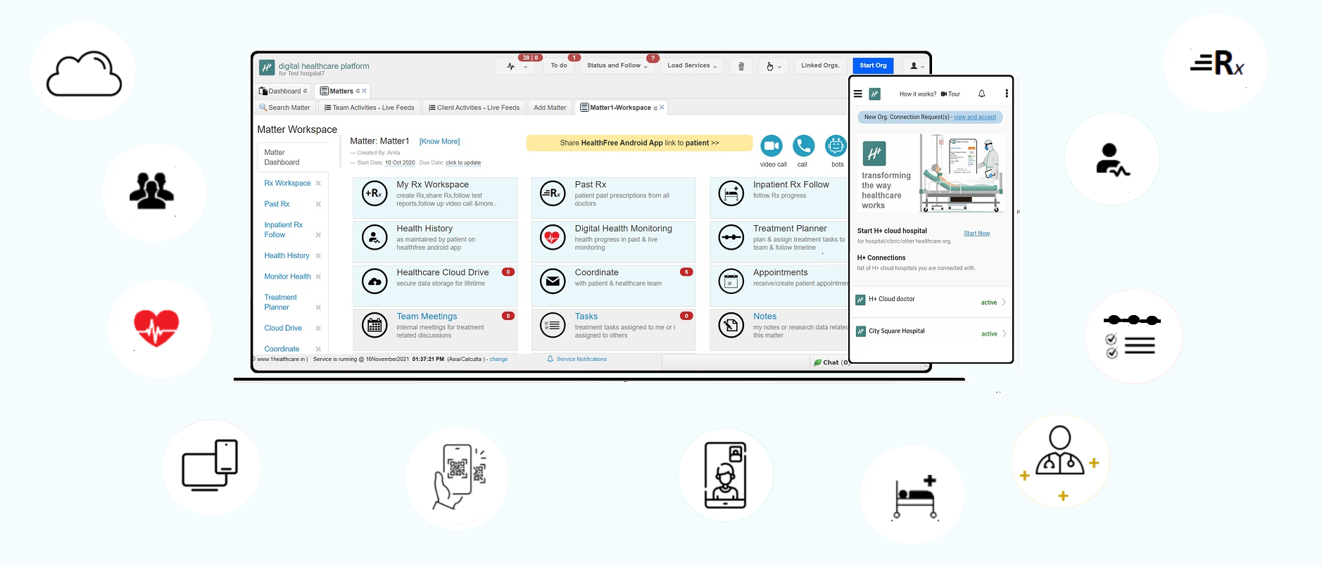
Task: Click the Start Now link
Action: click(x=977, y=234)
